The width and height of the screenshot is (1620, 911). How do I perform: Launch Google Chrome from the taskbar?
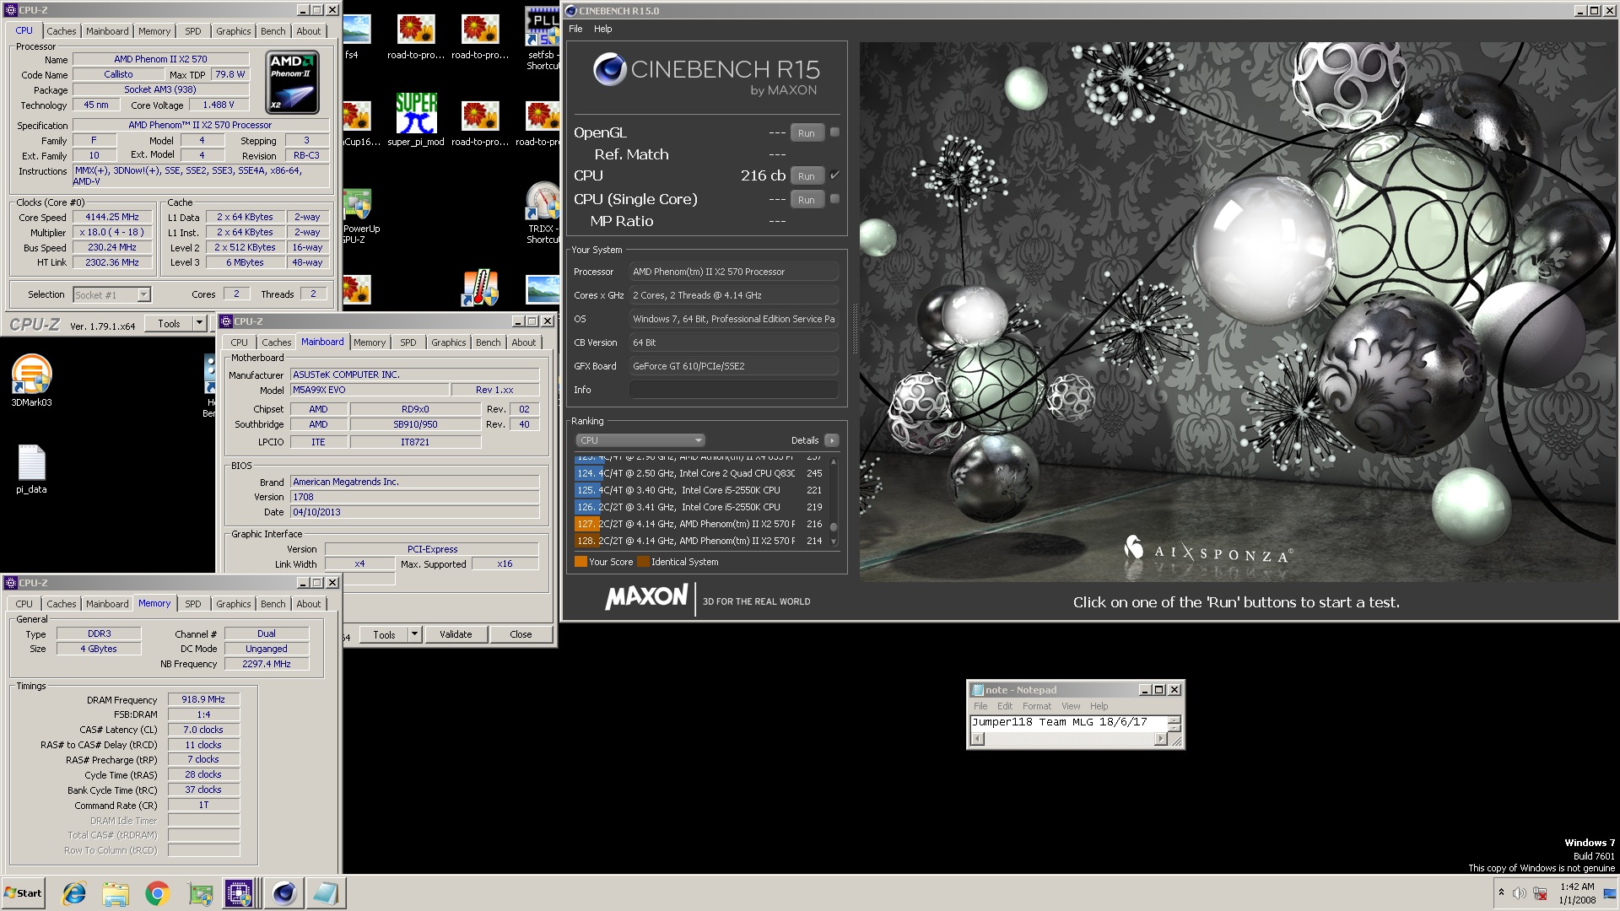[x=157, y=893]
